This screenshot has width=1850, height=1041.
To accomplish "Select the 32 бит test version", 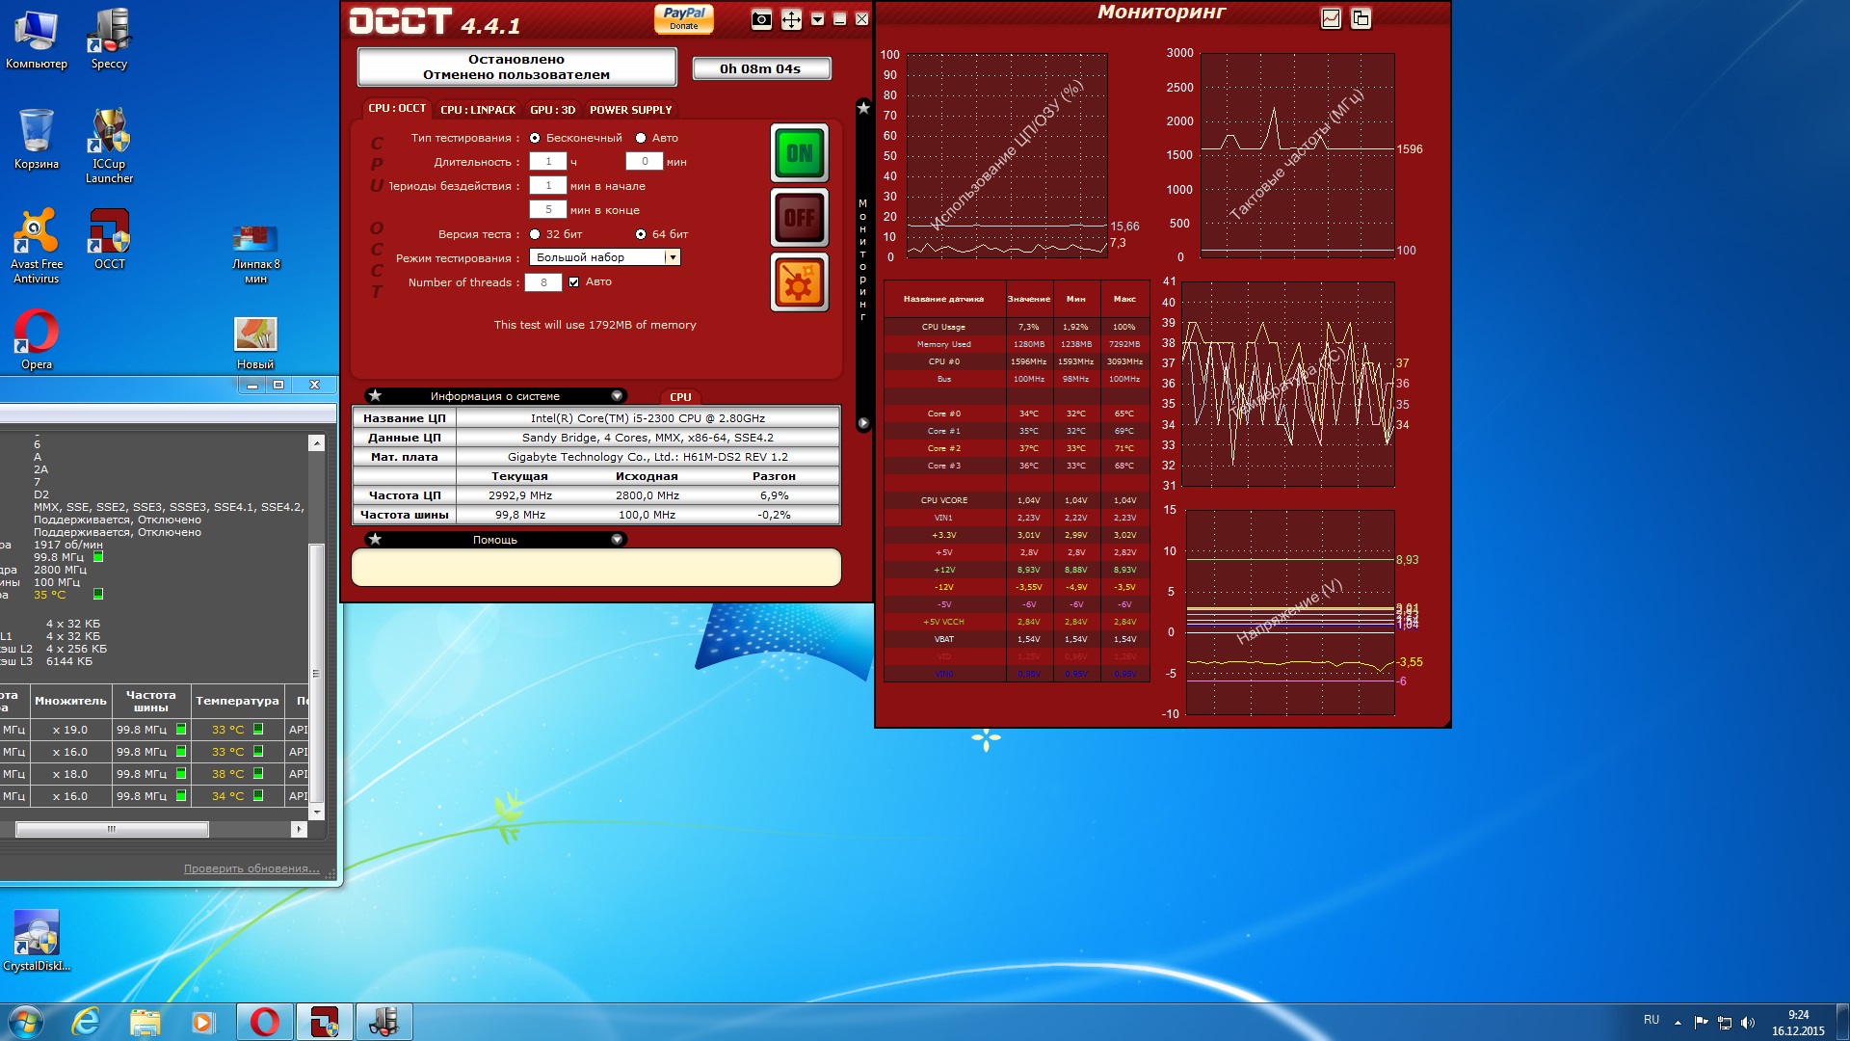I will point(535,234).
